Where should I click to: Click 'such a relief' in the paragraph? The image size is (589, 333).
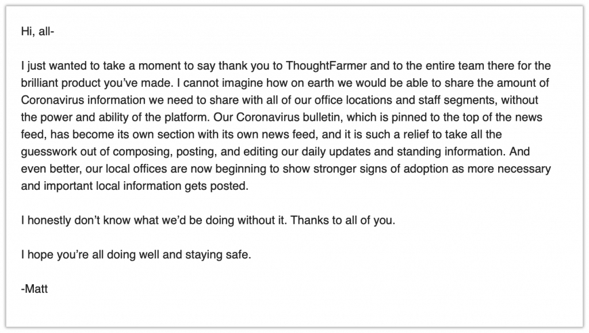point(401,135)
